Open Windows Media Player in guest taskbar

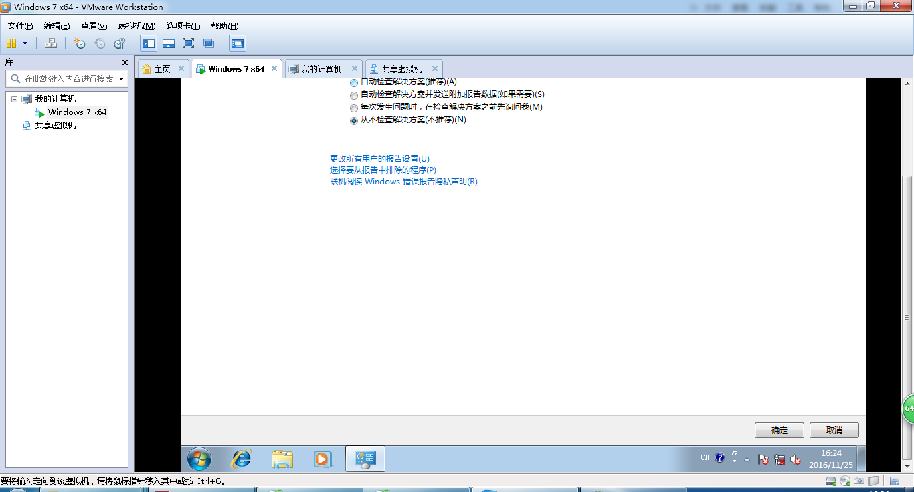tap(323, 459)
